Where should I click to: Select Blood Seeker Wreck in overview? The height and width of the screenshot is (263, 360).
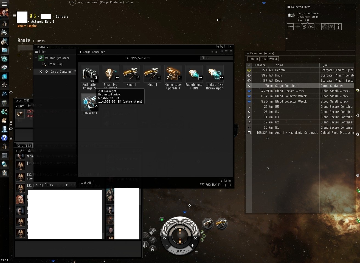(x=300, y=91)
